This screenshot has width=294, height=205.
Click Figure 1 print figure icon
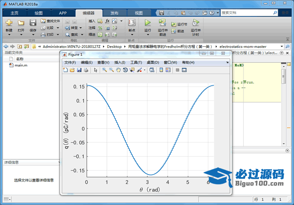pos(86,70)
